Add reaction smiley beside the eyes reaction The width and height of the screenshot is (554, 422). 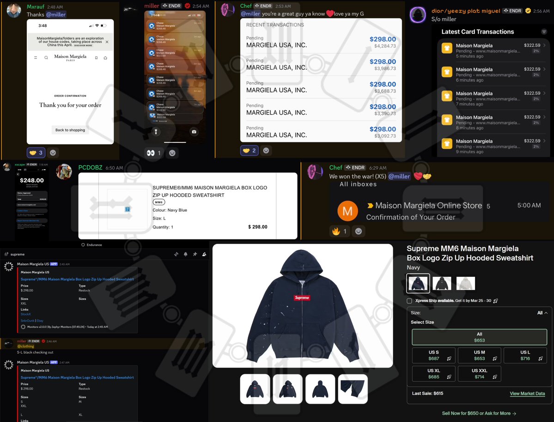click(172, 153)
